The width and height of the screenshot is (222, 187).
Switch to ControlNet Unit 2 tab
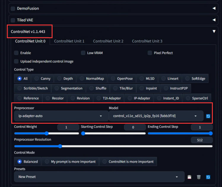(x=108, y=41)
